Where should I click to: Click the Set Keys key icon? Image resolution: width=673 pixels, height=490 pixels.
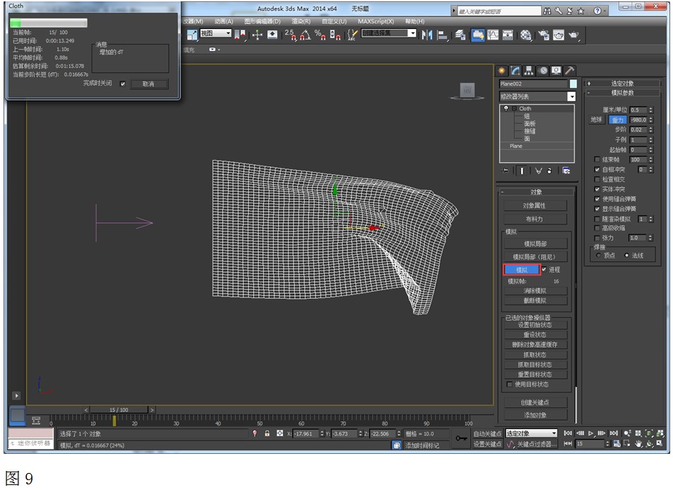pyautogui.click(x=462, y=438)
